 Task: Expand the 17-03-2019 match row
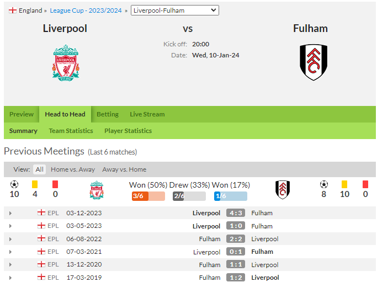[10, 278]
